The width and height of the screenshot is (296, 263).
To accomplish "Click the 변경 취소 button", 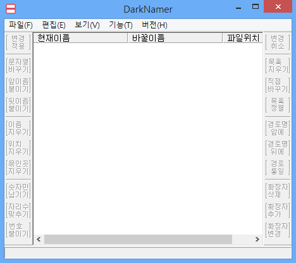I will tap(278, 42).
